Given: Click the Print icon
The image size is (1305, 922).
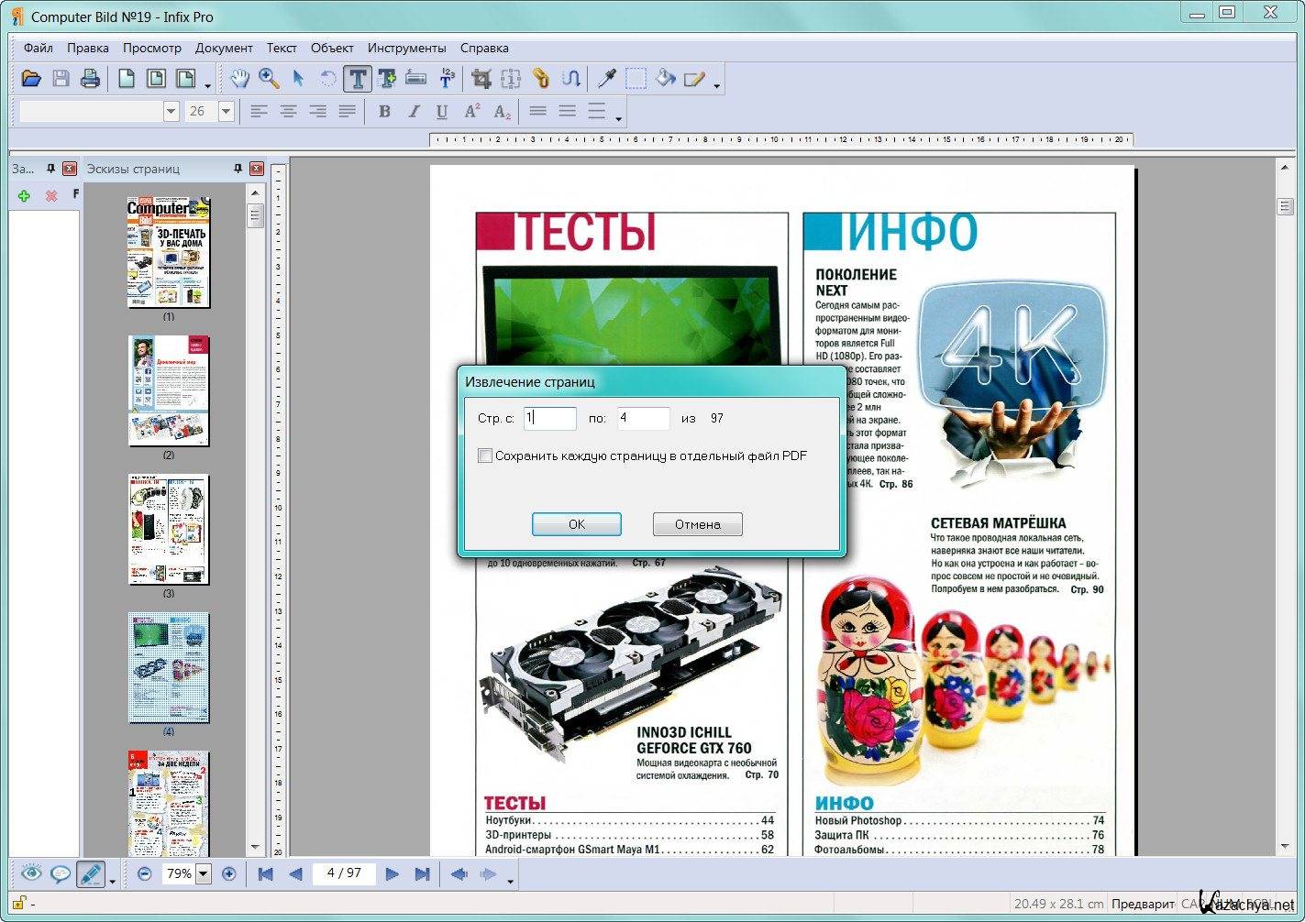Looking at the screenshot, I should [x=90, y=79].
